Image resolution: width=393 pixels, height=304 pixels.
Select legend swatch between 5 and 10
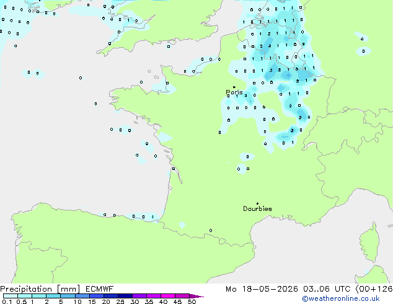tap(68, 296)
